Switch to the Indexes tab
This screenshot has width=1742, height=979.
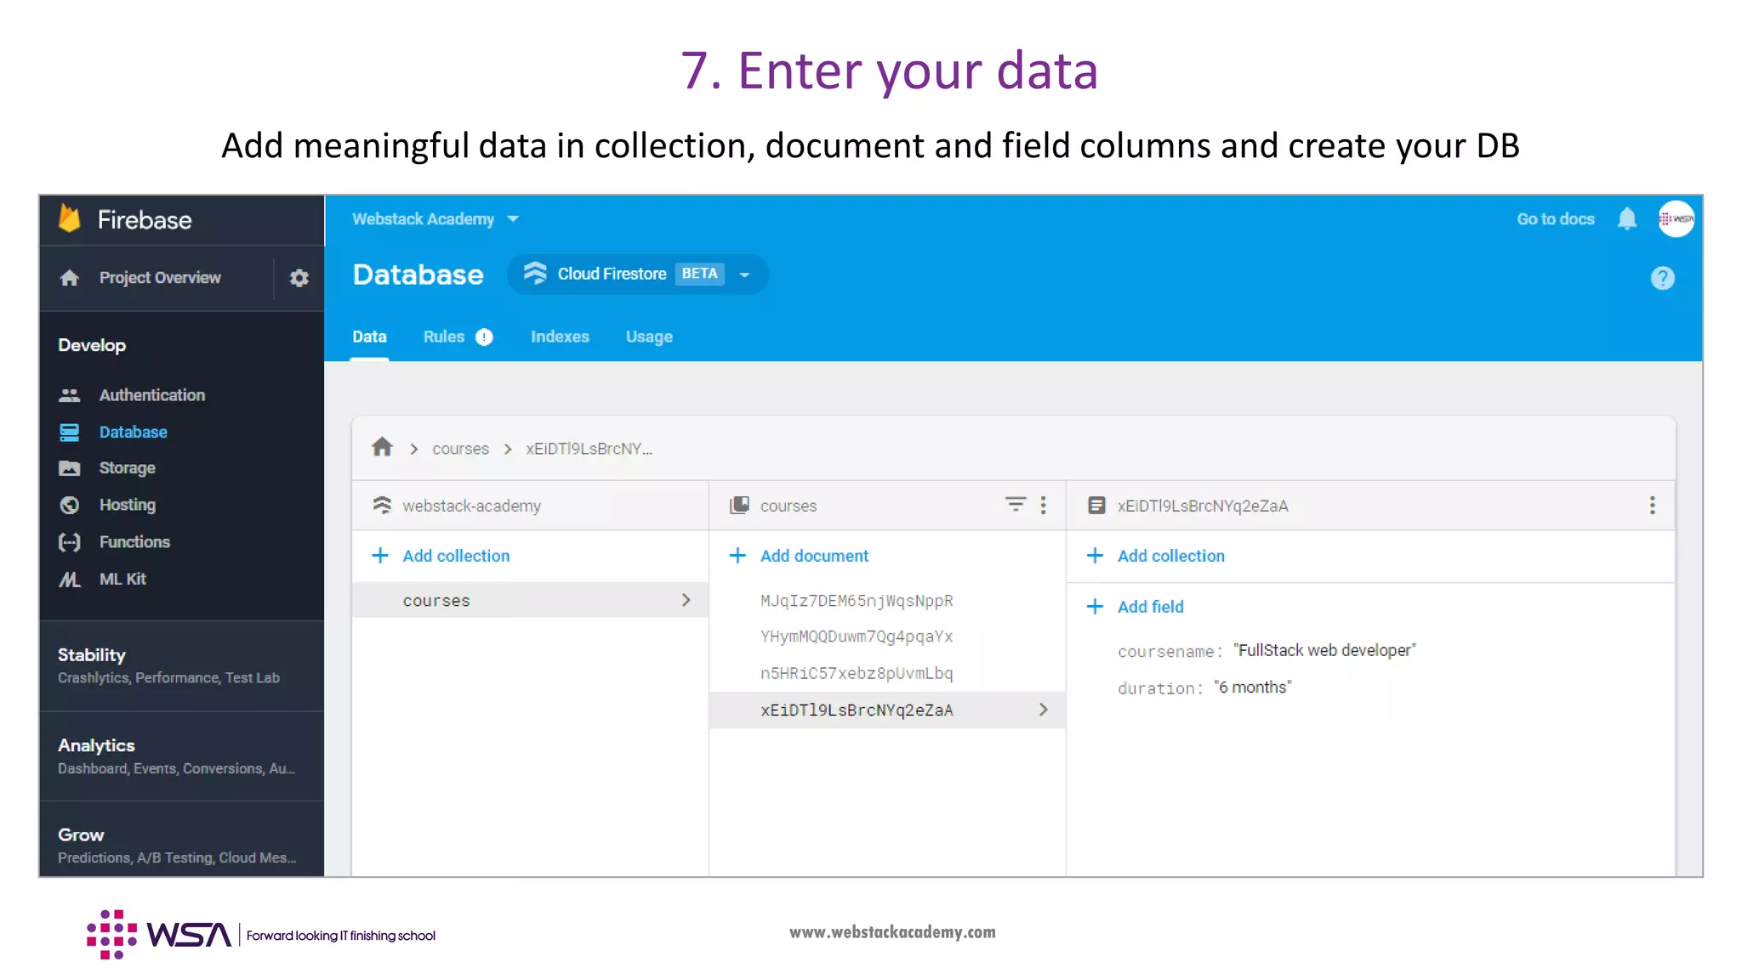click(560, 337)
